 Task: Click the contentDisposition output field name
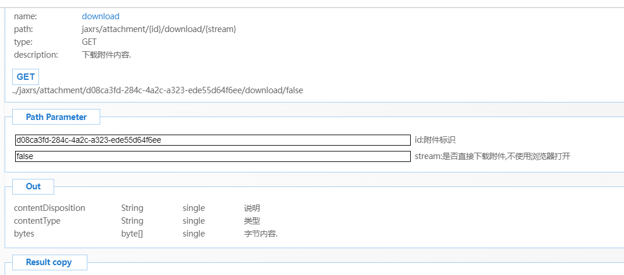tap(50, 208)
